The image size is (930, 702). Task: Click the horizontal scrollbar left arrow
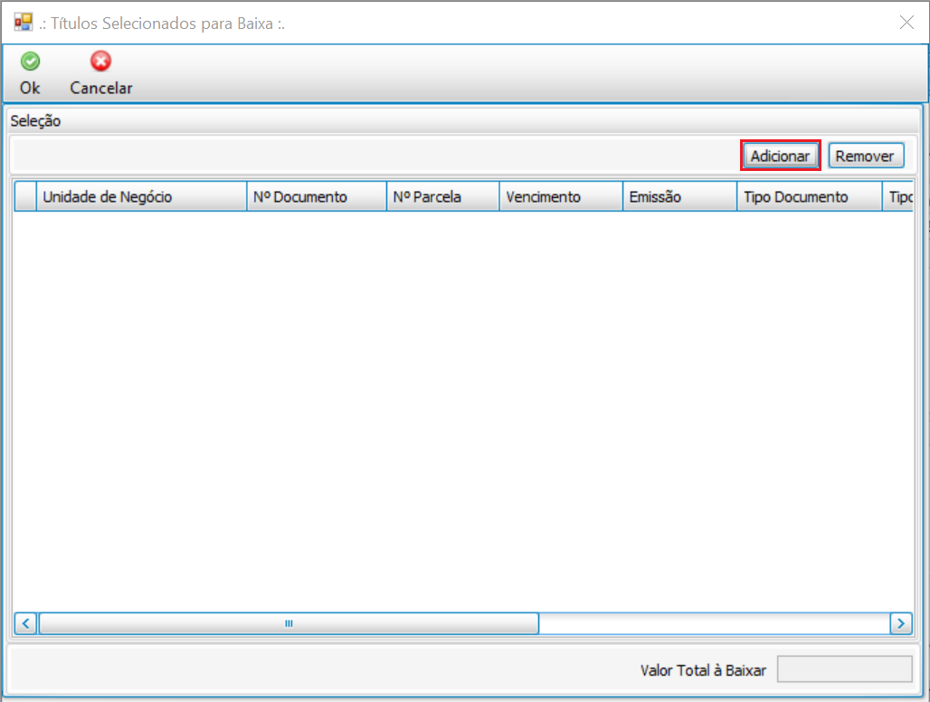point(25,623)
